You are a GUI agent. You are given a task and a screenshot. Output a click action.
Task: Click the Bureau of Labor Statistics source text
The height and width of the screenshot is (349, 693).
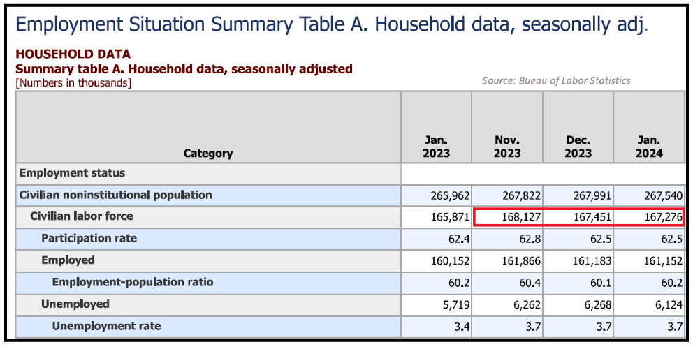coord(557,80)
